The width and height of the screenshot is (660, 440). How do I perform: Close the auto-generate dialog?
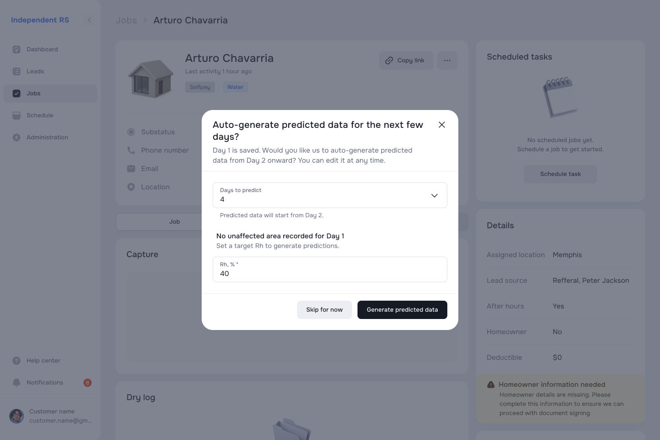pyautogui.click(x=442, y=125)
